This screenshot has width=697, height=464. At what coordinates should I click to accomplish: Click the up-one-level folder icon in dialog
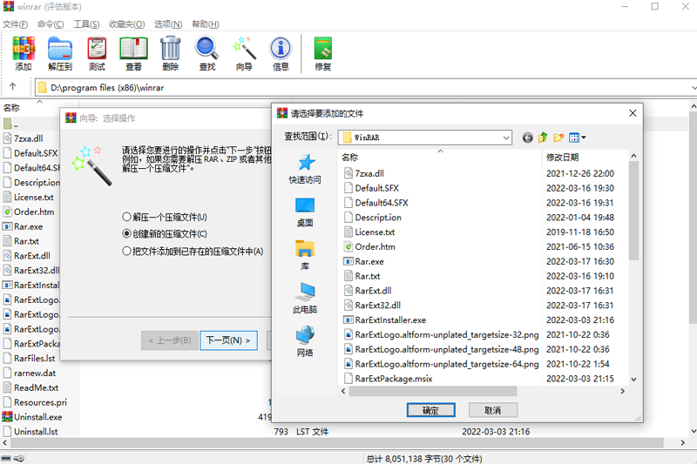[543, 138]
